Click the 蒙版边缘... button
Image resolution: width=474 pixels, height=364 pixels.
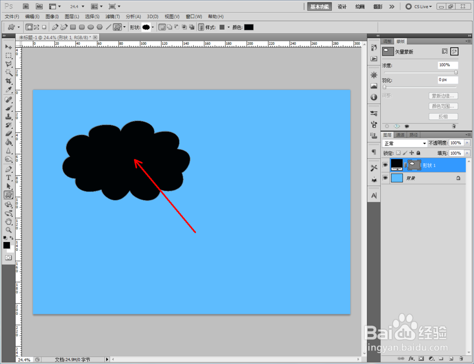[443, 96]
